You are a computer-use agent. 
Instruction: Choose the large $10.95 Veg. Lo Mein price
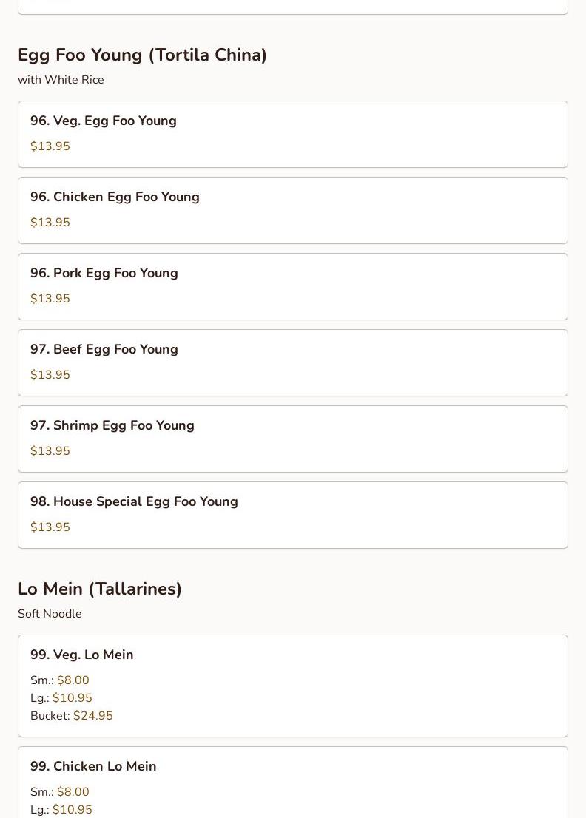tap(72, 698)
